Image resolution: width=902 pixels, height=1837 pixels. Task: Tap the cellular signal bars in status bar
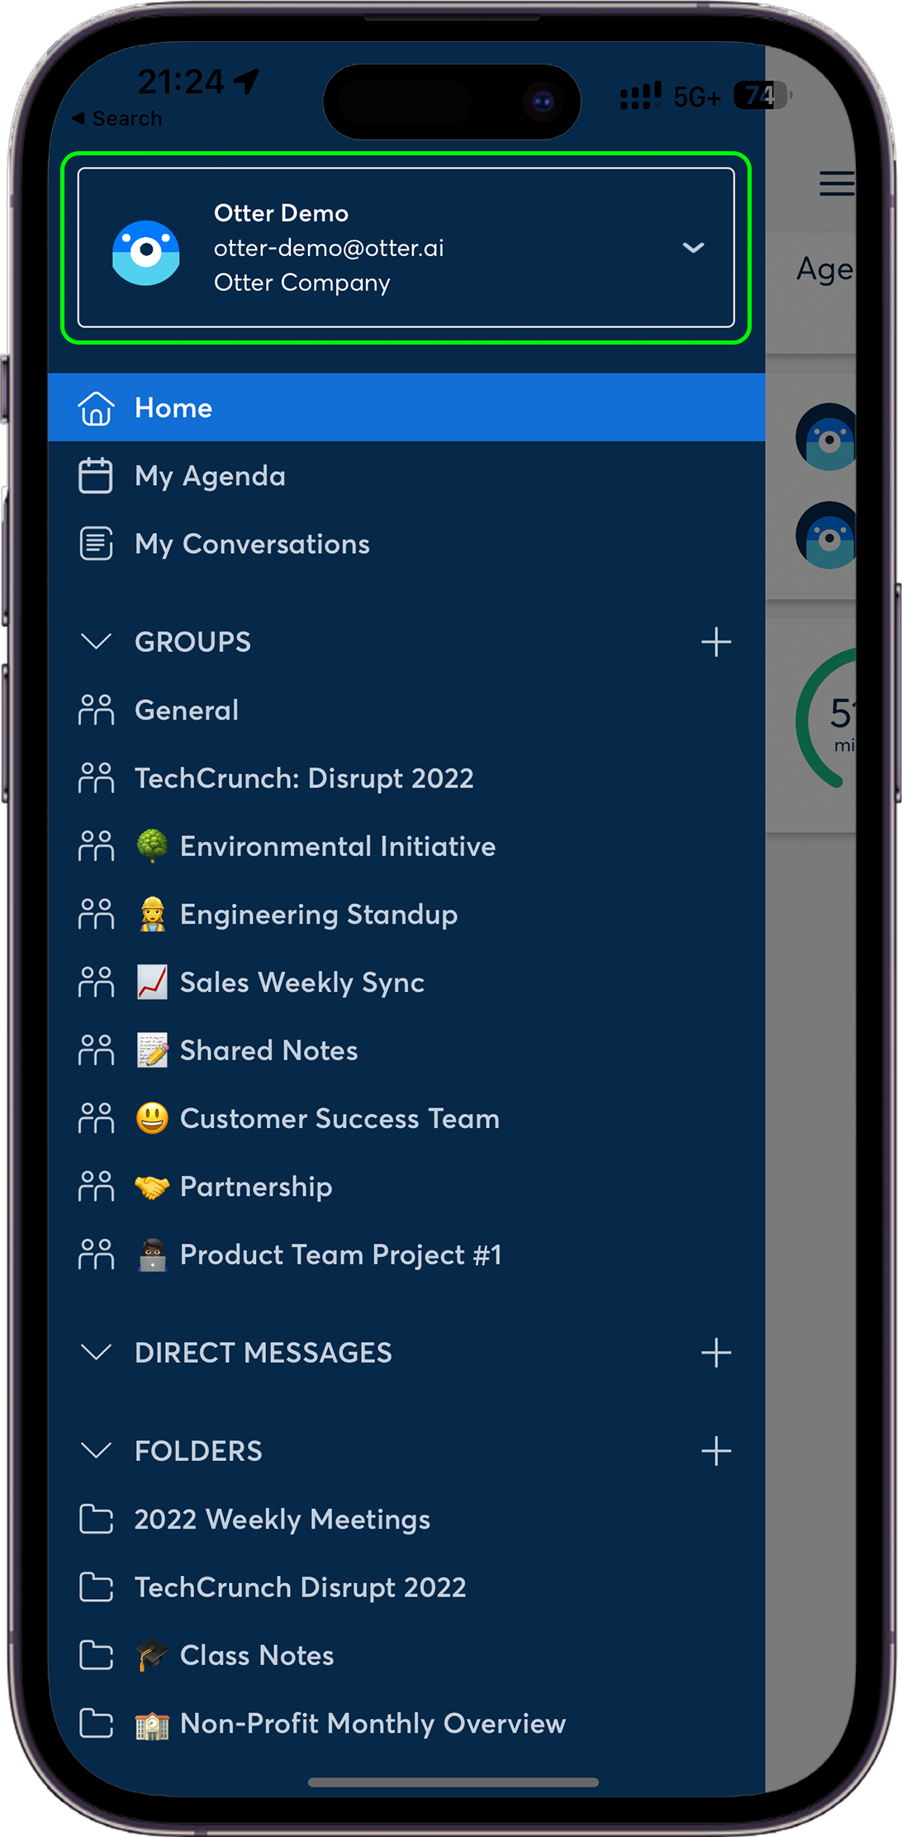point(641,96)
